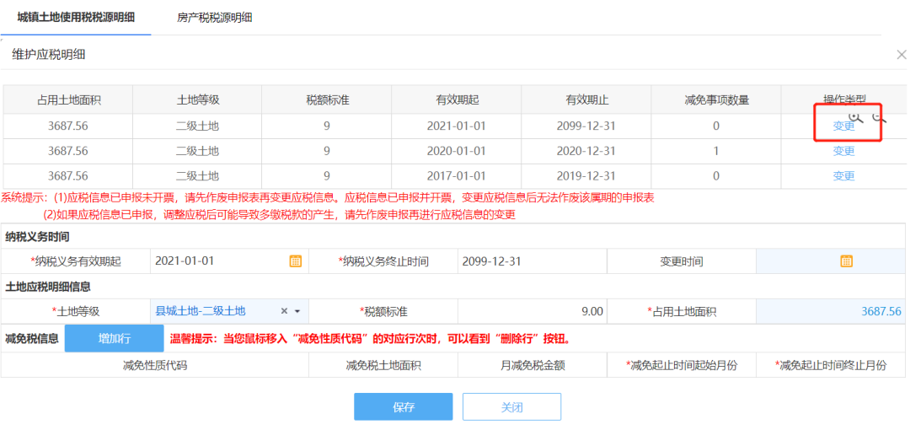Focus the 纳税义务有效期起 date field
This screenshot has height=446, width=910.
229,261
